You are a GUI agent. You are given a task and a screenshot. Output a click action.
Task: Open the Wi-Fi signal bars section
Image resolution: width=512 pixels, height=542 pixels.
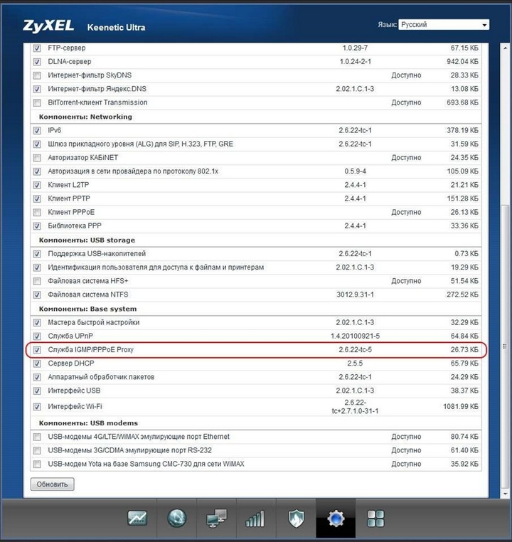point(255,519)
